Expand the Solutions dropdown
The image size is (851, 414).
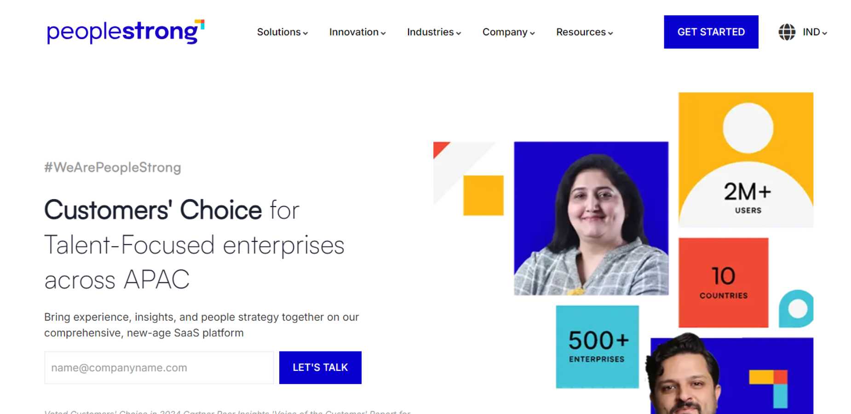[x=306, y=33]
